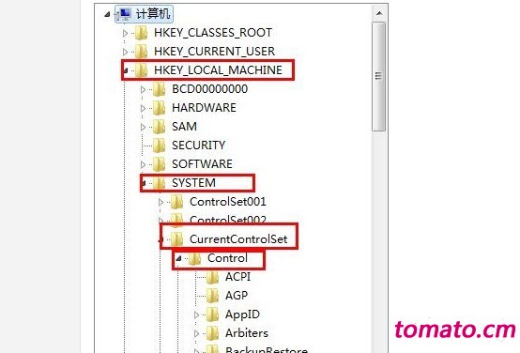Click the SAM folder icon
Image resolution: width=520 pixels, height=353 pixels.
pyautogui.click(x=160, y=127)
